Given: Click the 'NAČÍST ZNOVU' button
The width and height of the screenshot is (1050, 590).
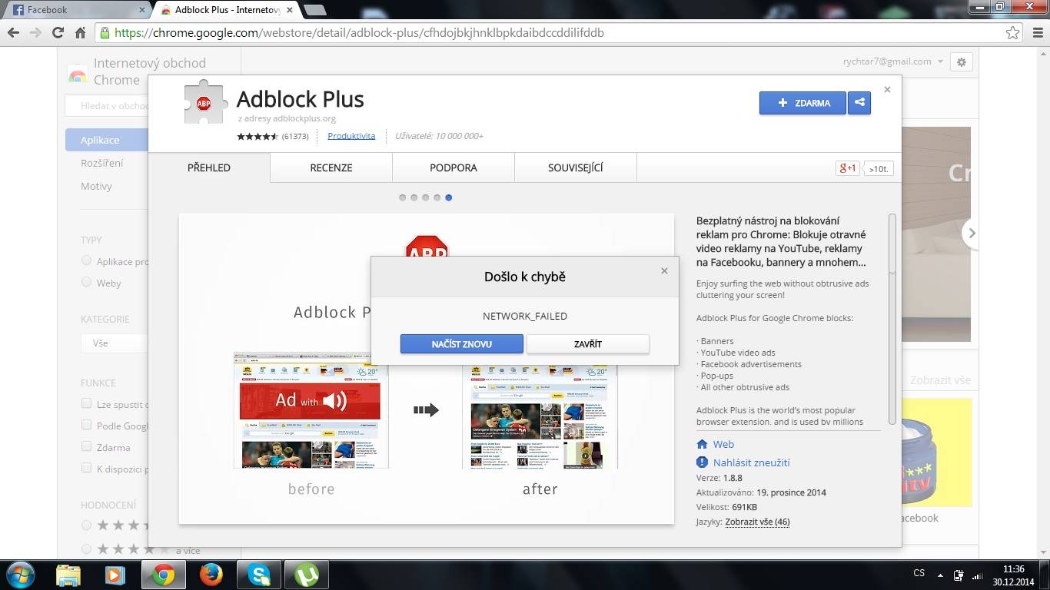Looking at the screenshot, I should (x=461, y=344).
